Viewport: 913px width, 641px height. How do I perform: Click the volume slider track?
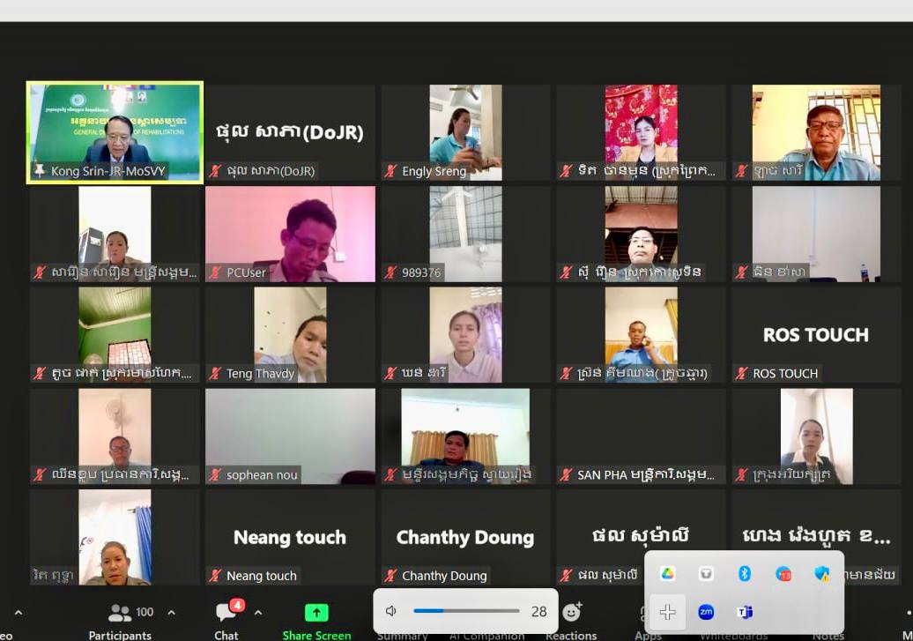[x=467, y=611]
